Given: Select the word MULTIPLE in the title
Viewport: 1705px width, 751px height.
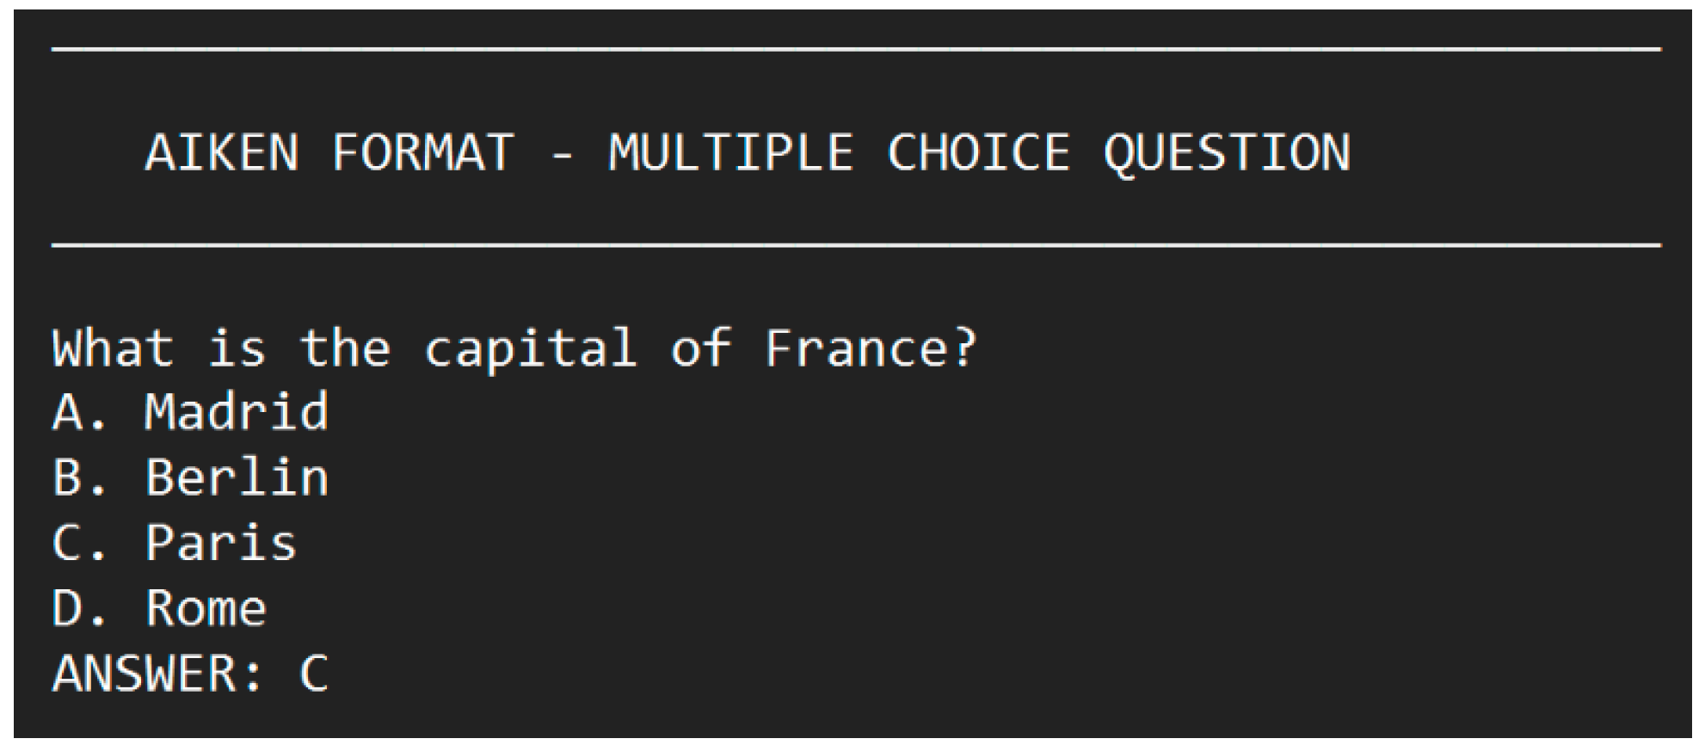Looking at the screenshot, I should pos(730,153).
